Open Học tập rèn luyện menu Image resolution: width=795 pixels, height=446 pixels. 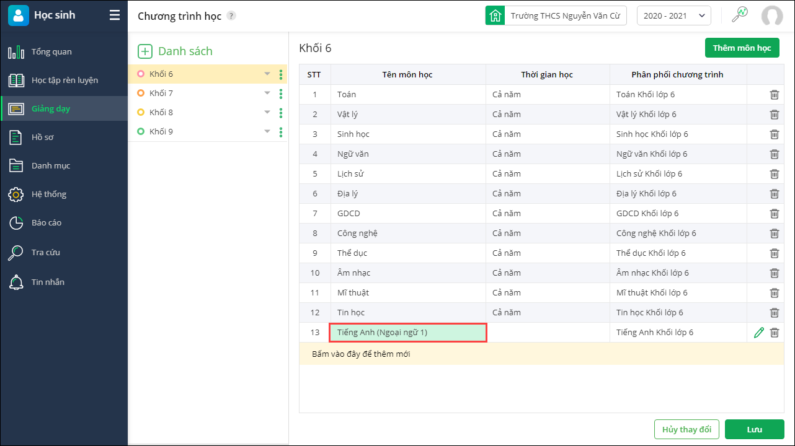click(x=64, y=80)
